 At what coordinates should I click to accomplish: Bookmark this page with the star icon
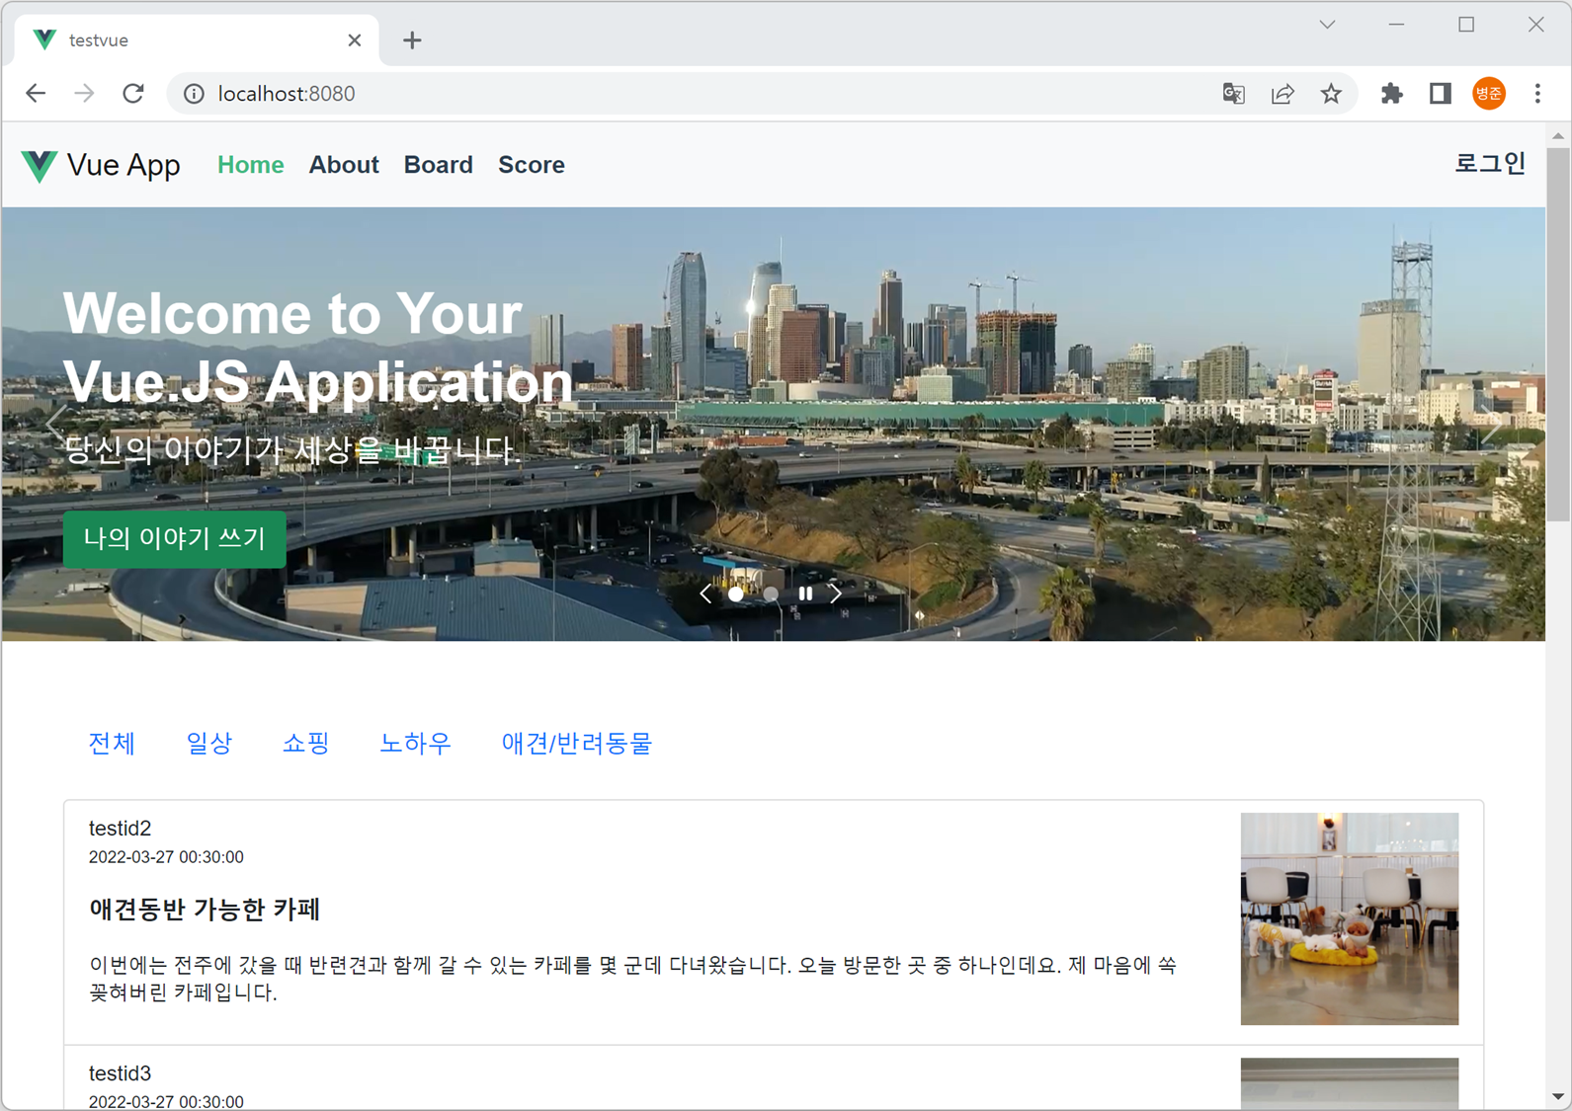[1331, 94]
